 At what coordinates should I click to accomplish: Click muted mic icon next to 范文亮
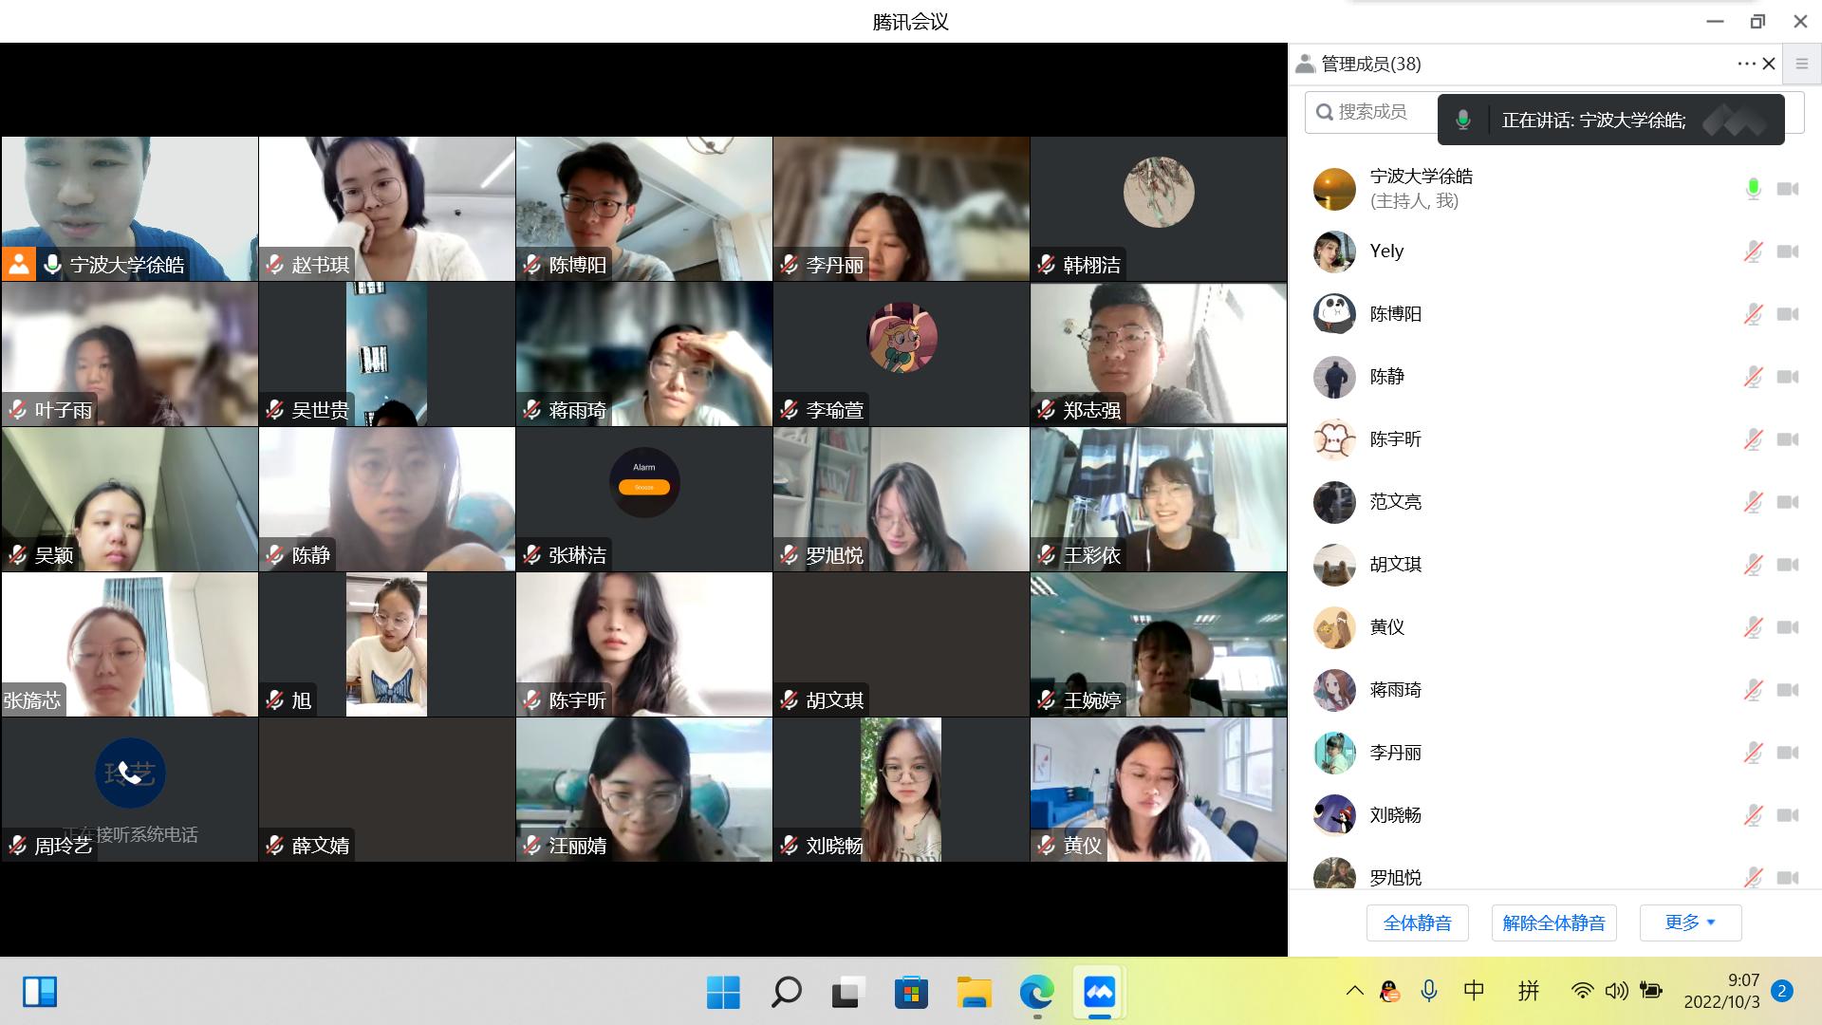(1753, 502)
